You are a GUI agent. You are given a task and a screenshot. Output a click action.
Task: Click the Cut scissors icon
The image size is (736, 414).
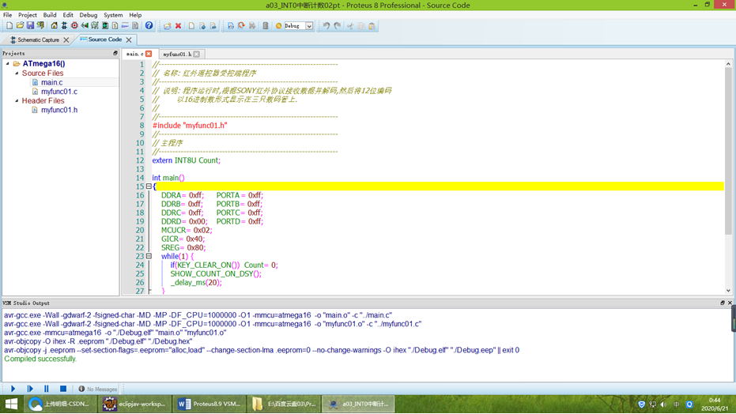pyautogui.click(x=350, y=26)
